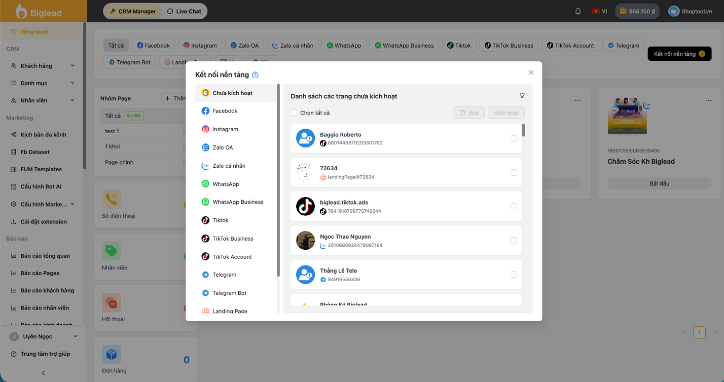Screen dimensions: 724x382
Task: Click the Xóa button
Action: 469,112
